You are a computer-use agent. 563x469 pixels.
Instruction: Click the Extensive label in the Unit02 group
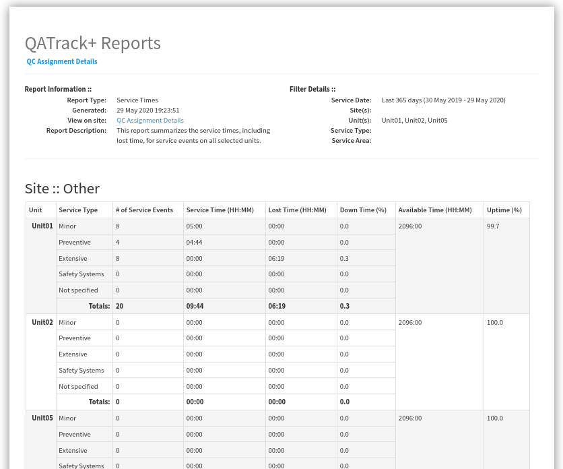pyautogui.click(x=73, y=354)
